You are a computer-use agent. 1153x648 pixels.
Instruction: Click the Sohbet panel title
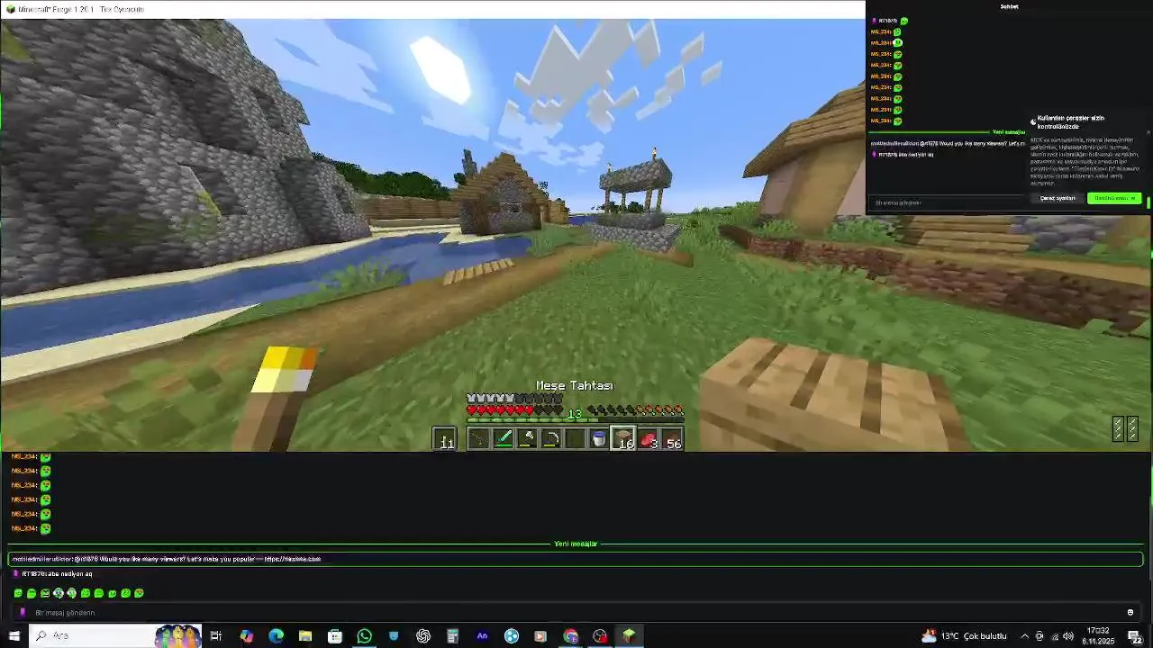(1009, 6)
